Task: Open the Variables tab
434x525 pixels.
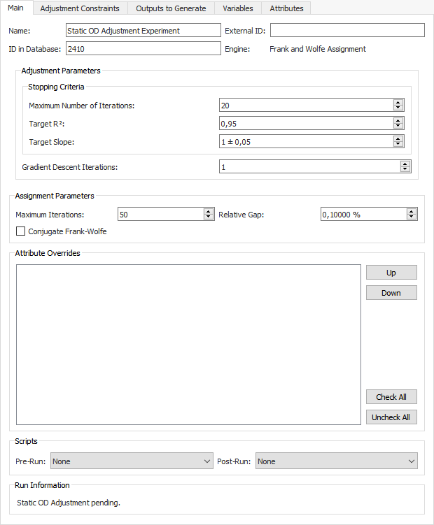Action: pyautogui.click(x=238, y=8)
